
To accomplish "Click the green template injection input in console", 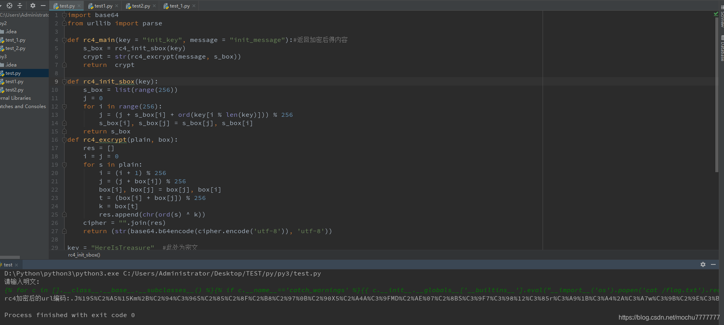I will [361, 290].
